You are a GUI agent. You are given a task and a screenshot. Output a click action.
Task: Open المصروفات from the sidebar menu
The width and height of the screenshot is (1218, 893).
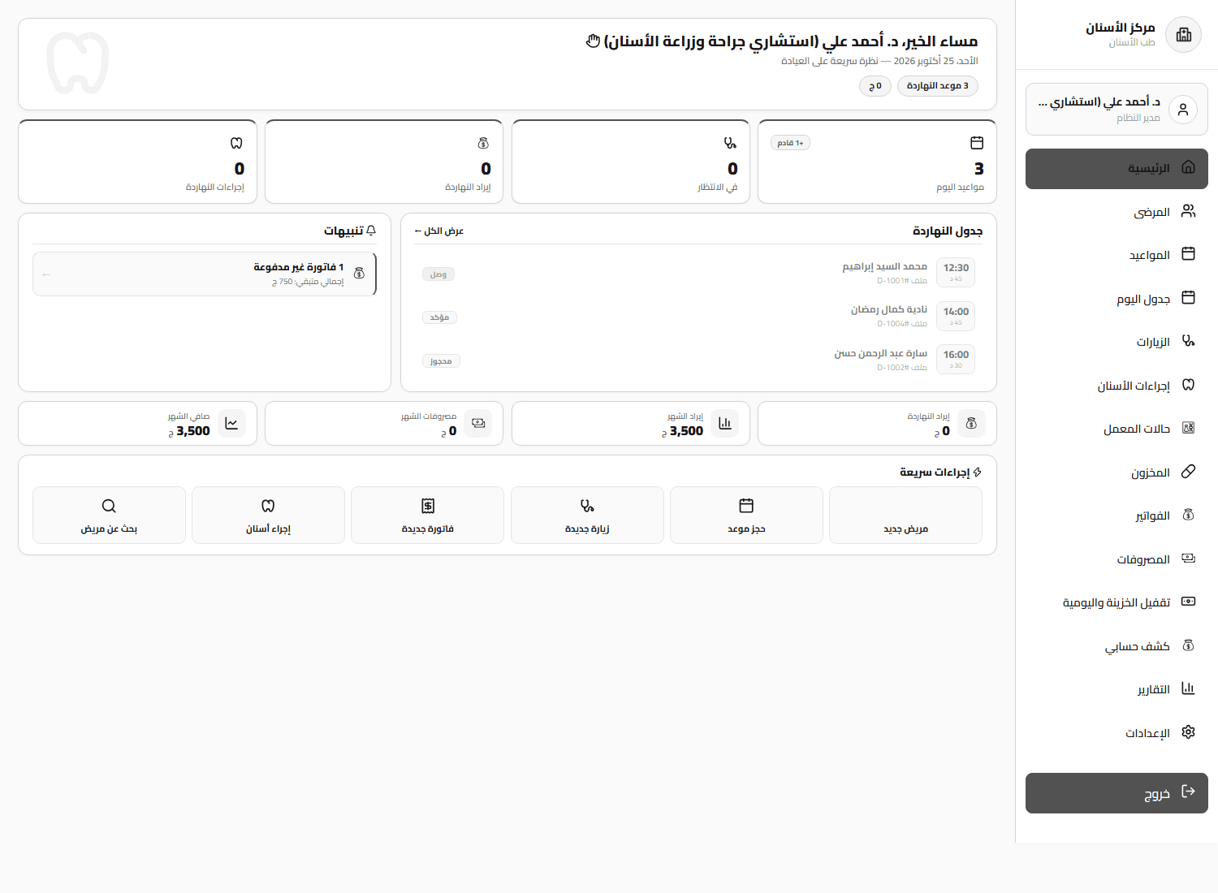tap(1116, 559)
